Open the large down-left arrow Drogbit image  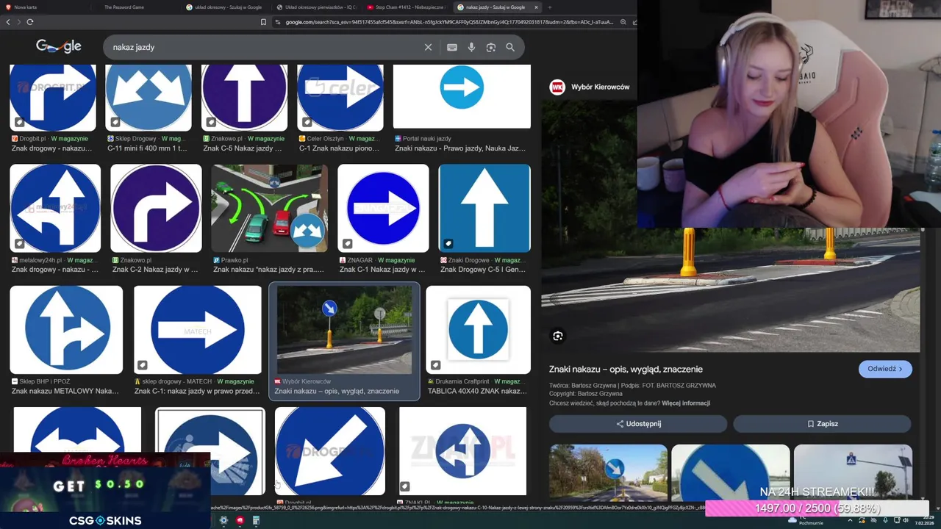[330, 451]
